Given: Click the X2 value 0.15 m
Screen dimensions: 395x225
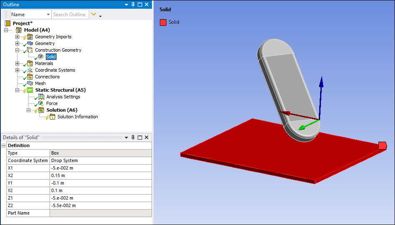Looking at the screenshot, I should pos(101,175).
